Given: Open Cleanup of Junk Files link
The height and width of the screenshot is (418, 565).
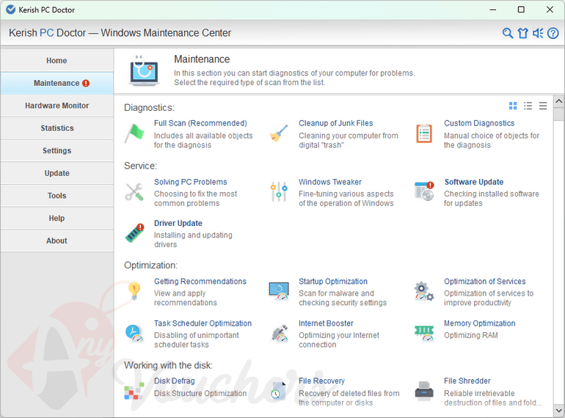Looking at the screenshot, I should pos(336,123).
